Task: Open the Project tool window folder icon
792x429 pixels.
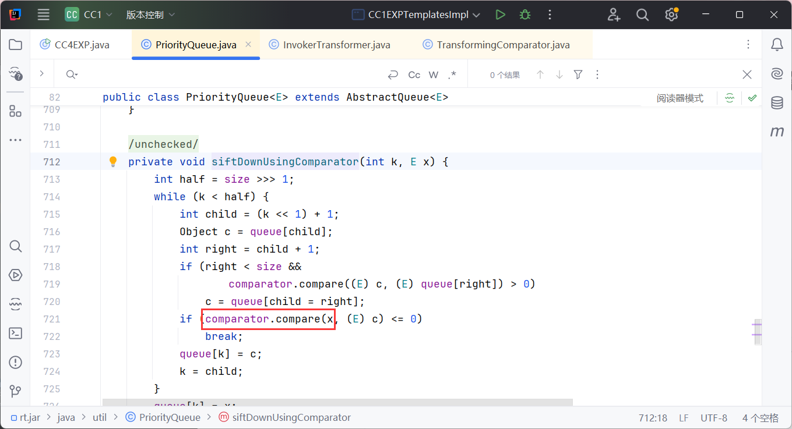Action: click(x=16, y=45)
